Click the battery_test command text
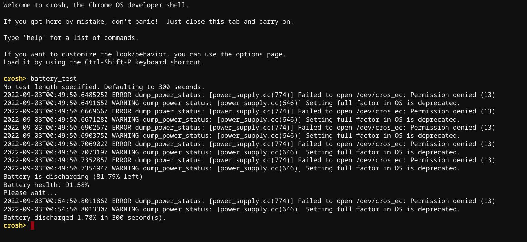Image resolution: width=527 pixels, height=242 pixels. [54, 79]
